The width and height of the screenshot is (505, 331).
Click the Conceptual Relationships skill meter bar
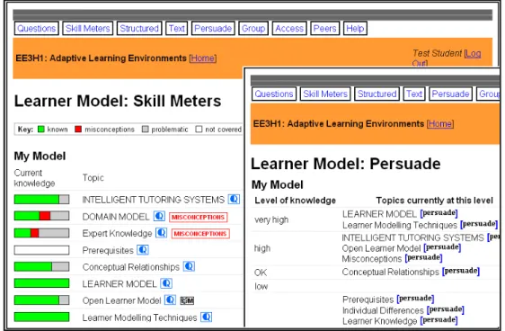[41, 266]
